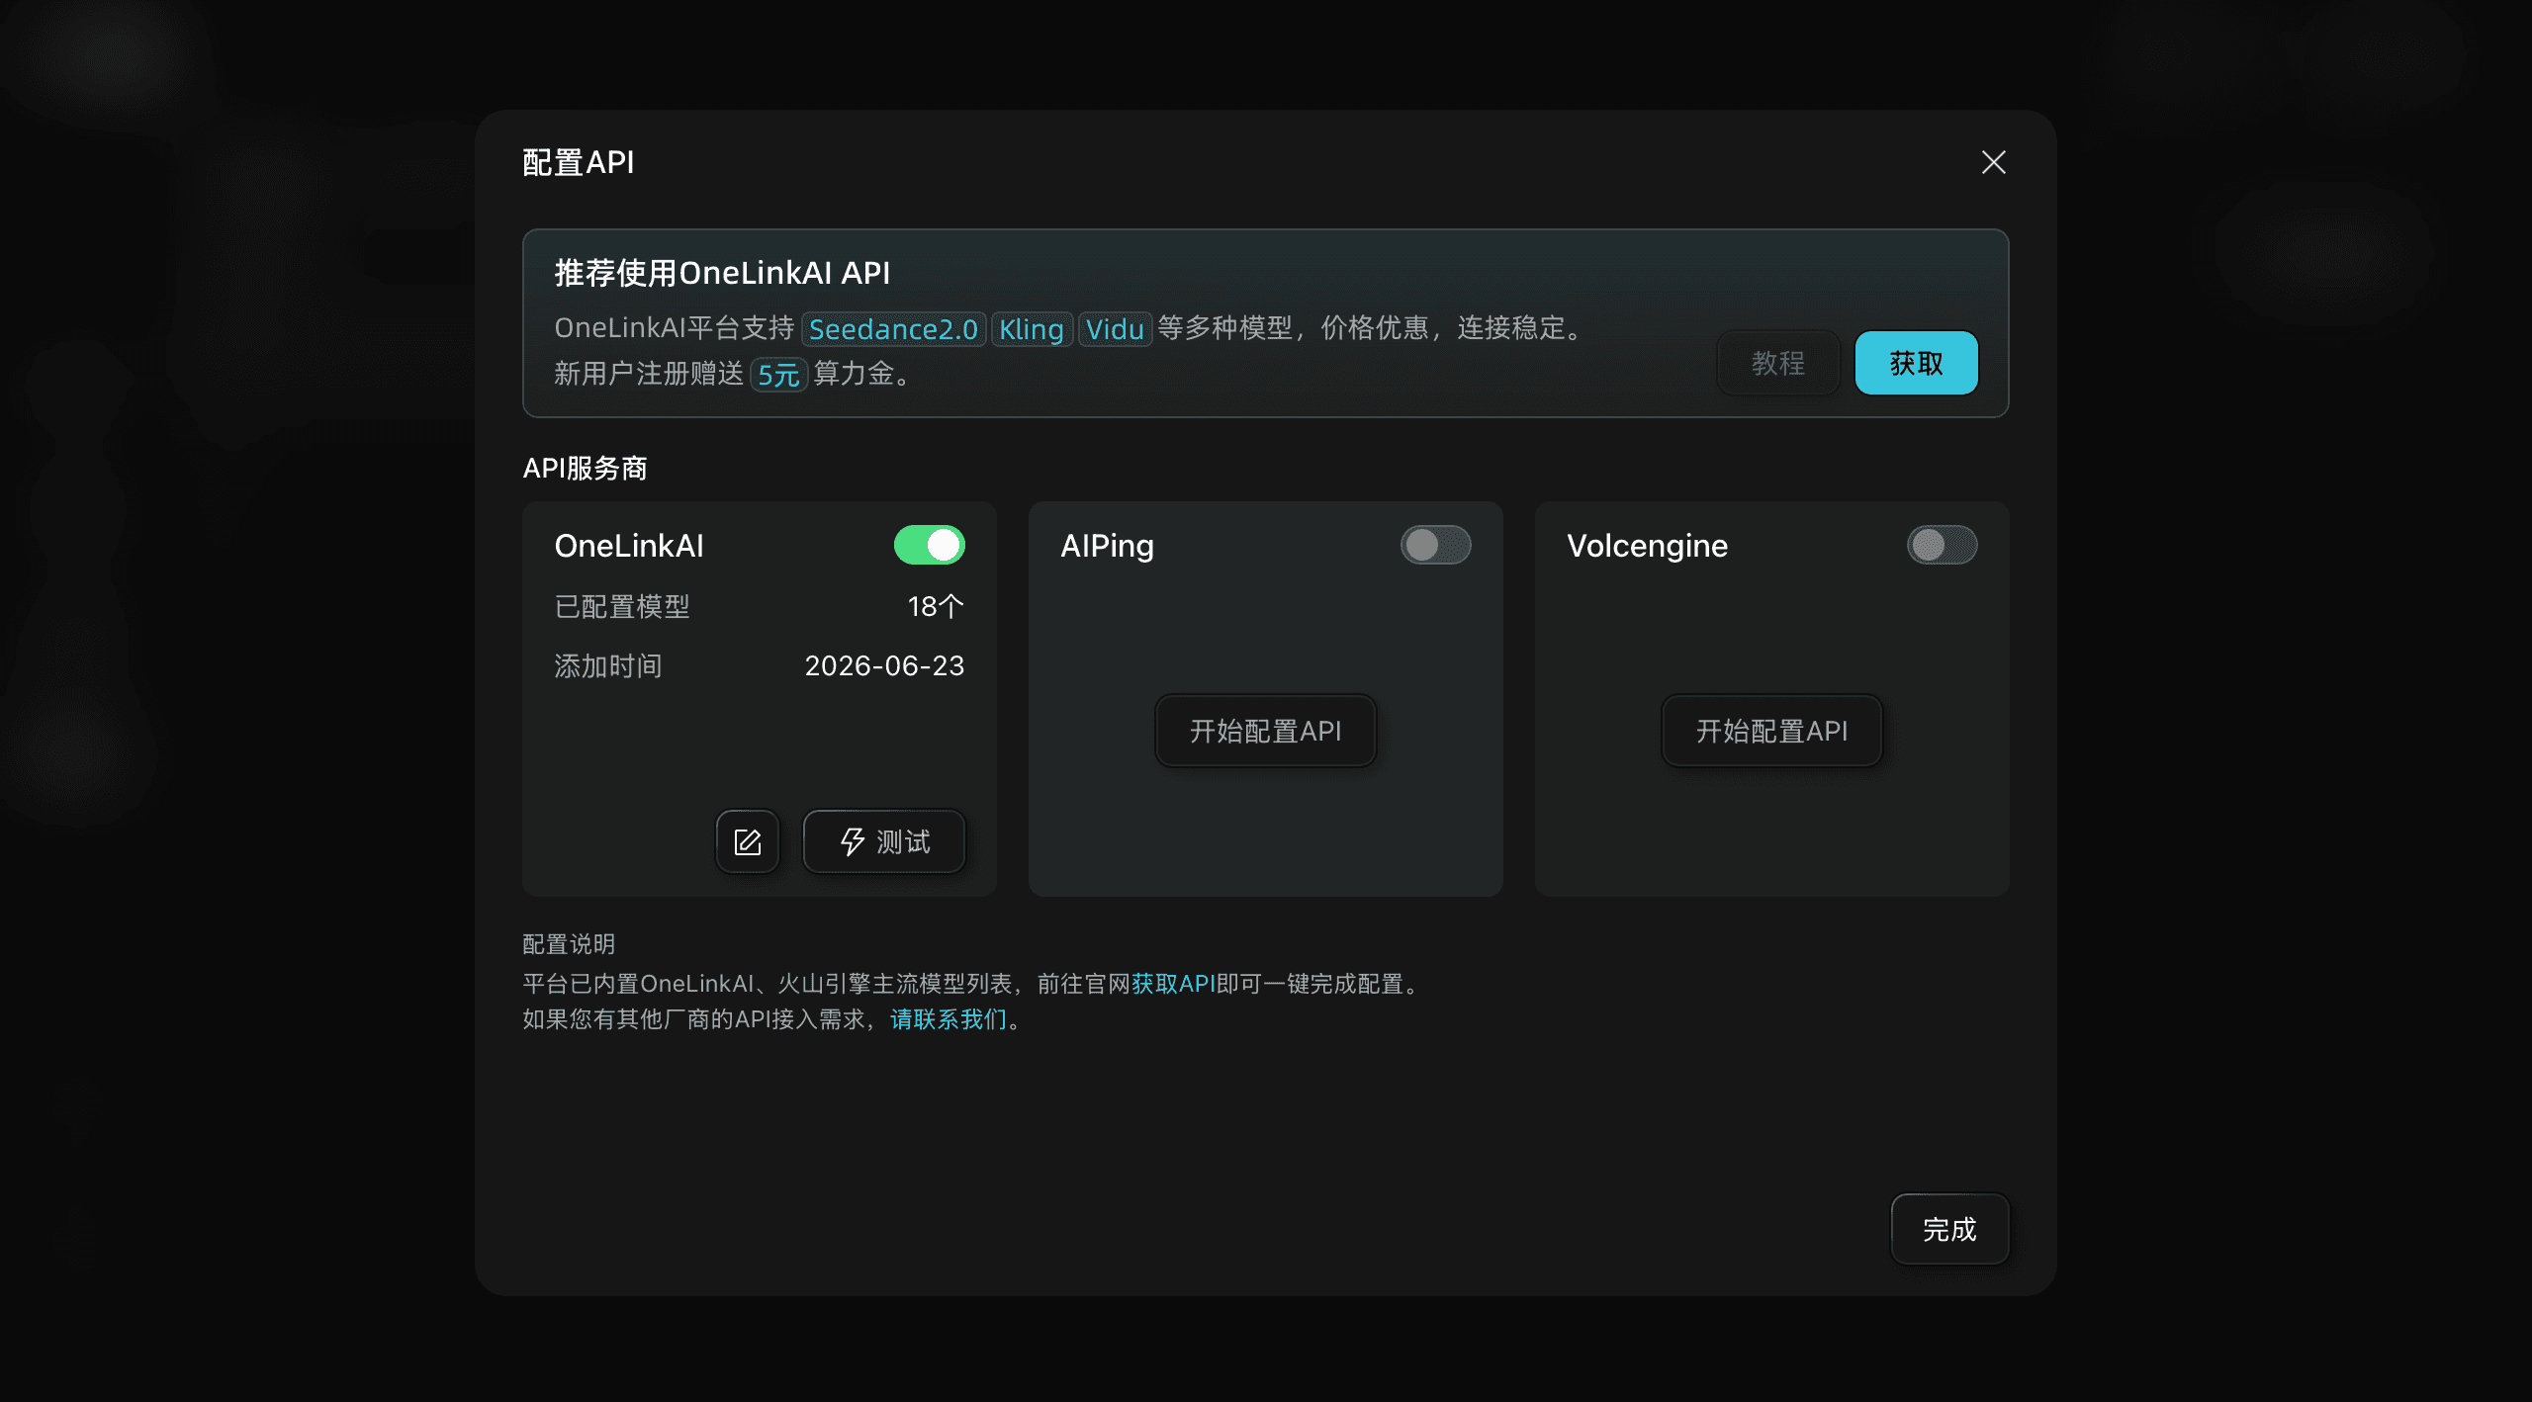
Task: Click the 测试 button with lightning icon
Action: click(x=884, y=841)
